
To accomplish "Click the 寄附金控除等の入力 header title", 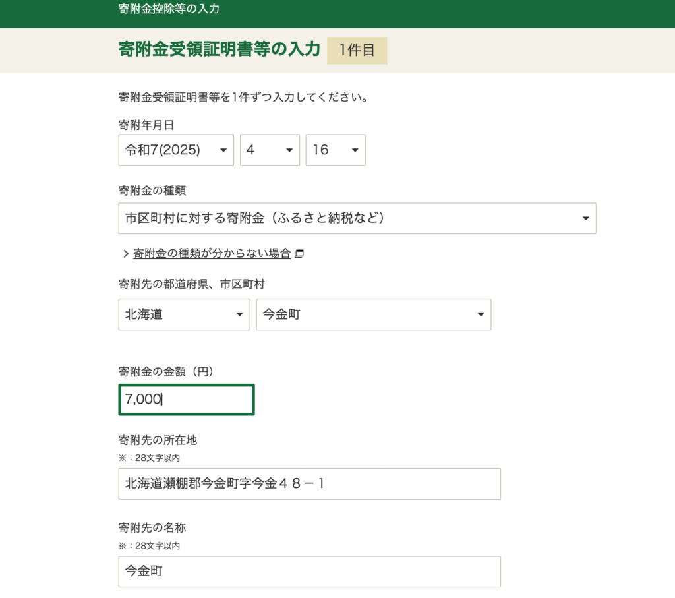I will pos(169,9).
